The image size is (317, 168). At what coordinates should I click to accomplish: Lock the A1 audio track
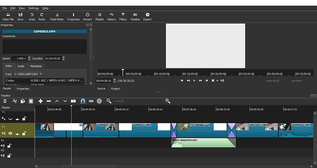coord(9,146)
